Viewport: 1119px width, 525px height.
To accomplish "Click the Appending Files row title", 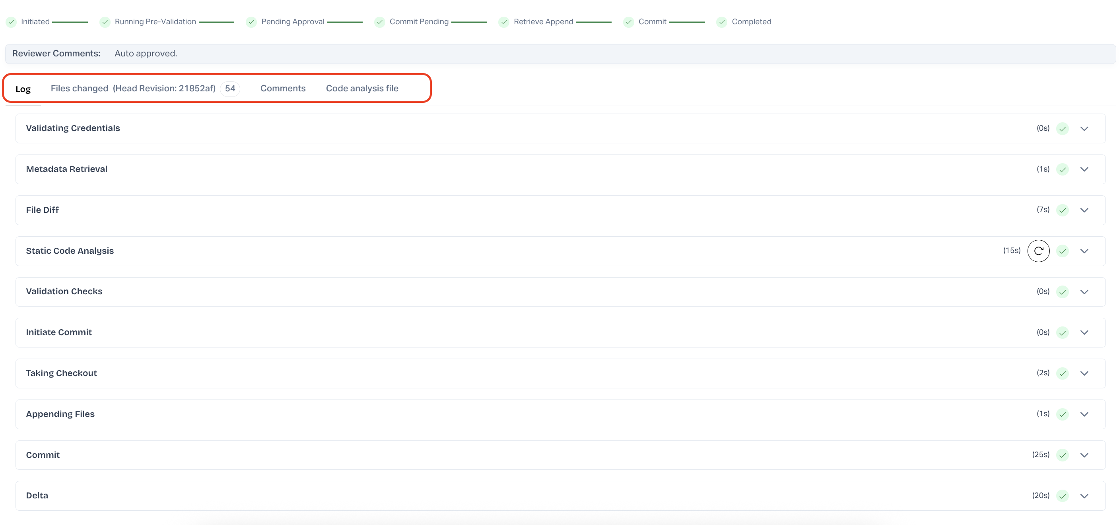I will pos(60,414).
